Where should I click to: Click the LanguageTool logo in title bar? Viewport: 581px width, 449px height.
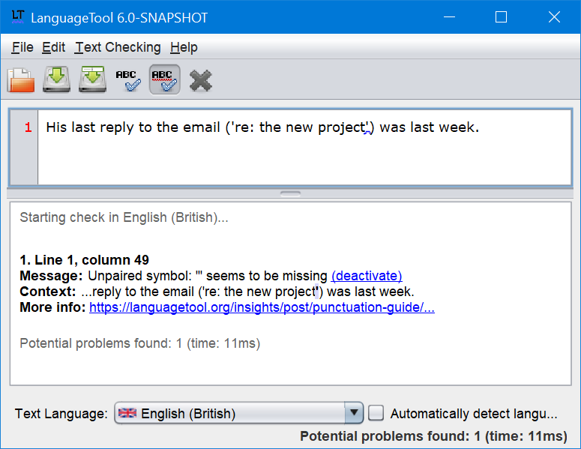coord(17,17)
